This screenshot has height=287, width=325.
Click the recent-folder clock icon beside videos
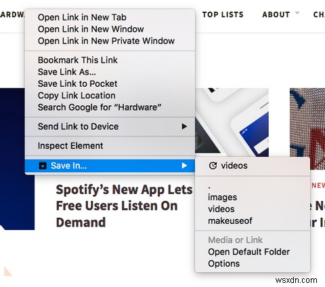point(213,166)
